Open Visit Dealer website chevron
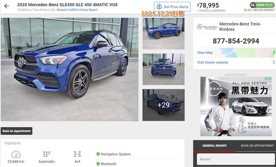276x167 pixels. (x=274, y=62)
